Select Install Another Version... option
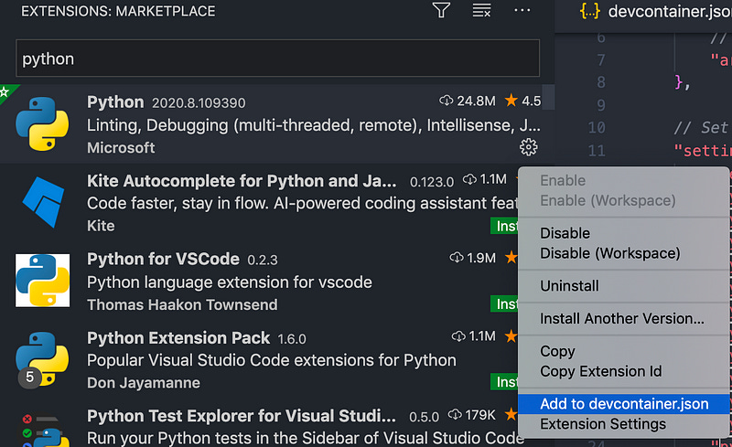 [622, 319]
